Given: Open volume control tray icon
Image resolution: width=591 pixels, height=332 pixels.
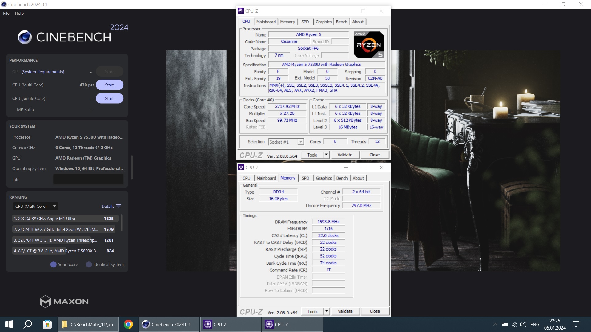Looking at the screenshot, I should 523,324.
